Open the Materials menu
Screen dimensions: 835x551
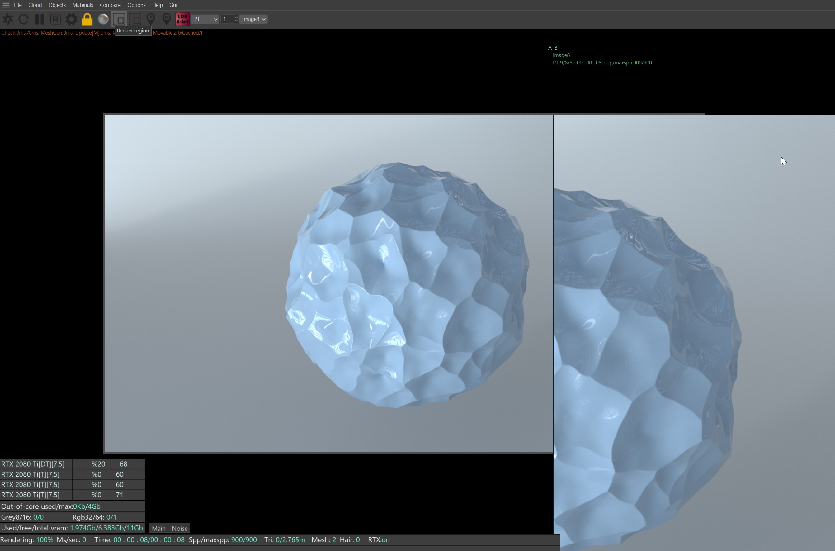pyautogui.click(x=83, y=5)
